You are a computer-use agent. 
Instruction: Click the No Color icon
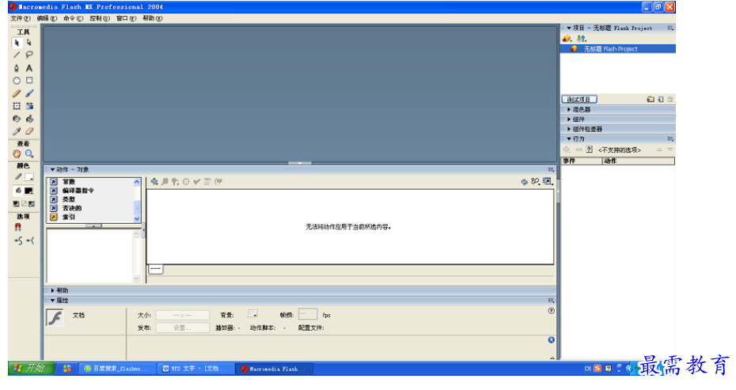24,203
